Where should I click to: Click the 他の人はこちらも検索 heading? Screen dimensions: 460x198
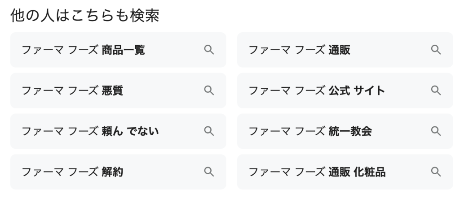85,15
